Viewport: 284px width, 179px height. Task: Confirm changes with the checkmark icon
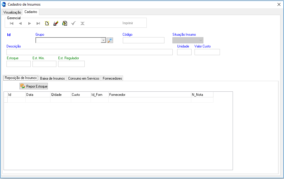(x=74, y=23)
